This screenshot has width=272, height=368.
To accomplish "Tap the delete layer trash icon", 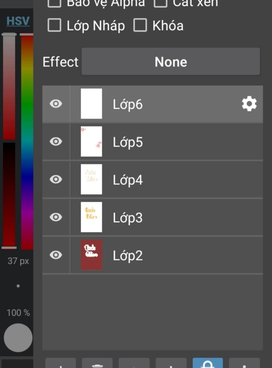I will click(x=97, y=363).
